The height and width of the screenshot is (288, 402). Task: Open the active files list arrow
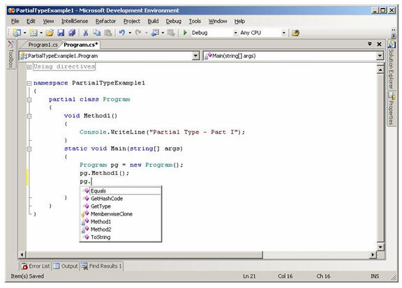[370, 44]
